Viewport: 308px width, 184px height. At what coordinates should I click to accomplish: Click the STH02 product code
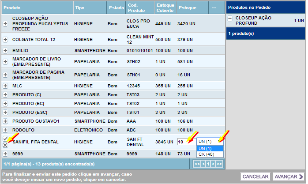point(134,61)
